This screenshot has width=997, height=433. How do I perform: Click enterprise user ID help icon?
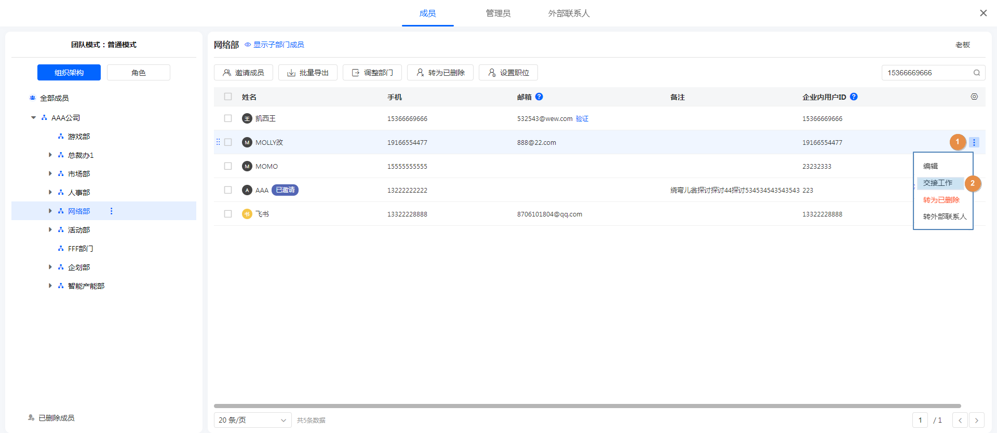(x=854, y=97)
